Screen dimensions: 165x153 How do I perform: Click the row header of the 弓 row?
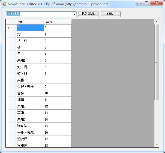(11, 54)
